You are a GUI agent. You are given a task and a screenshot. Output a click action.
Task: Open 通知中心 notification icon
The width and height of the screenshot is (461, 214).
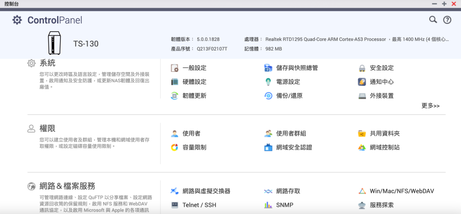tap(362, 82)
